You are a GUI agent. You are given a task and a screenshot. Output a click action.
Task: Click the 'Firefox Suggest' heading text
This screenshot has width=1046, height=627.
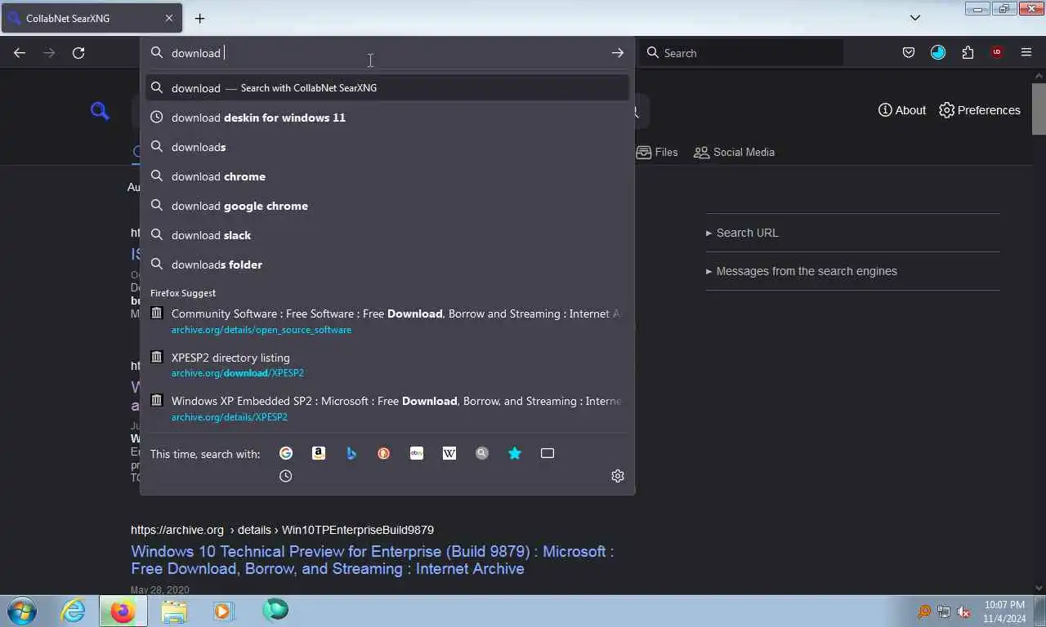[183, 292]
